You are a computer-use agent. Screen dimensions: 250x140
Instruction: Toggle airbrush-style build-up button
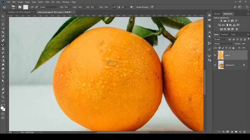[x=114, y=7]
